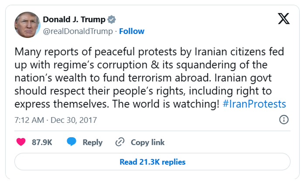Open the @realDonaldTrump handle link

point(78,31)
